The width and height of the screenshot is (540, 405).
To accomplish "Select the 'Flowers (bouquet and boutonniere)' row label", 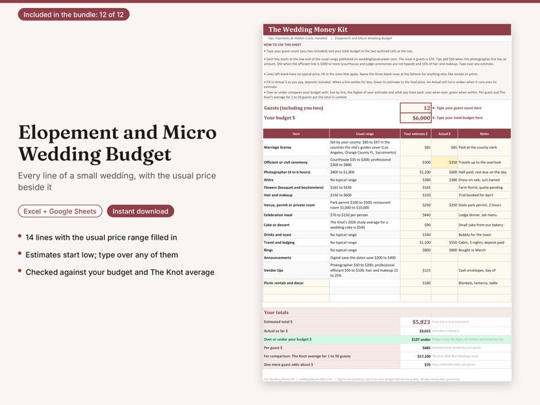I will pyautogui.click(x=294, y=188).
